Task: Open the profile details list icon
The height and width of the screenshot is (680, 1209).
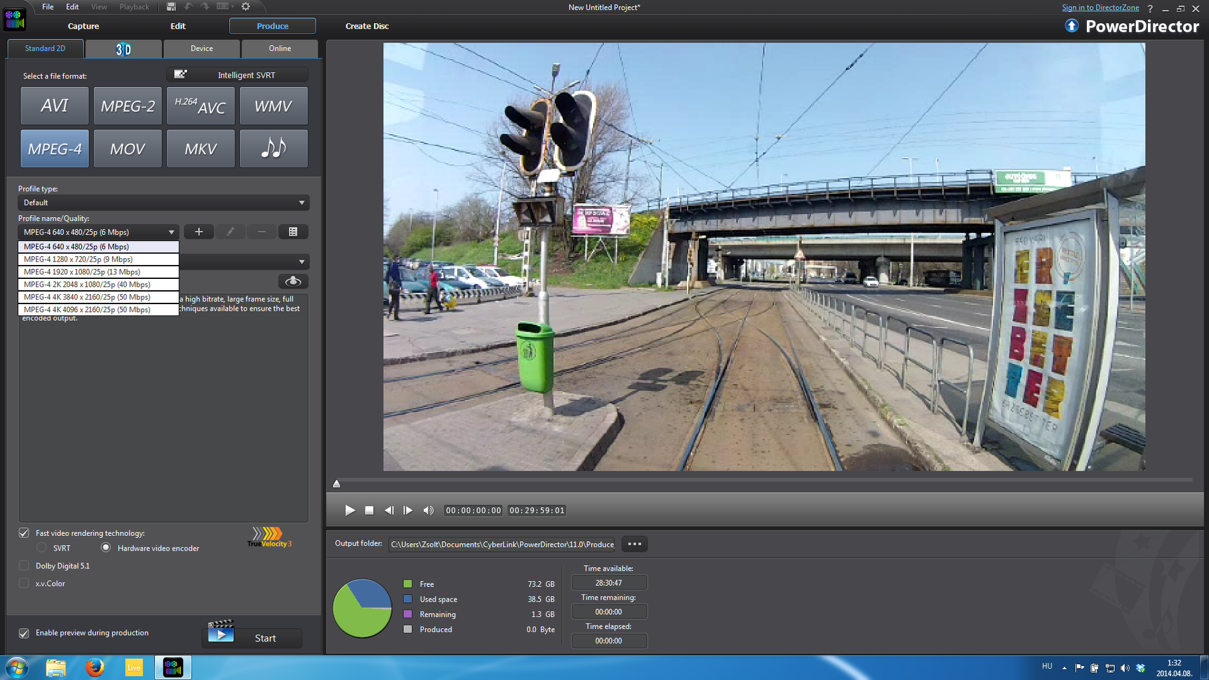Action: pyautogui.click(x=293, y=232)
